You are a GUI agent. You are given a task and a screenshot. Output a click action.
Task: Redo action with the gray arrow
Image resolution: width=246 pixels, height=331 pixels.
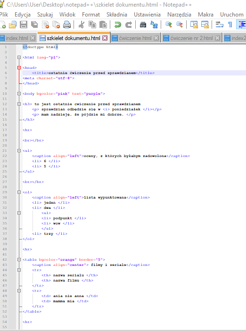coord(129,25)
